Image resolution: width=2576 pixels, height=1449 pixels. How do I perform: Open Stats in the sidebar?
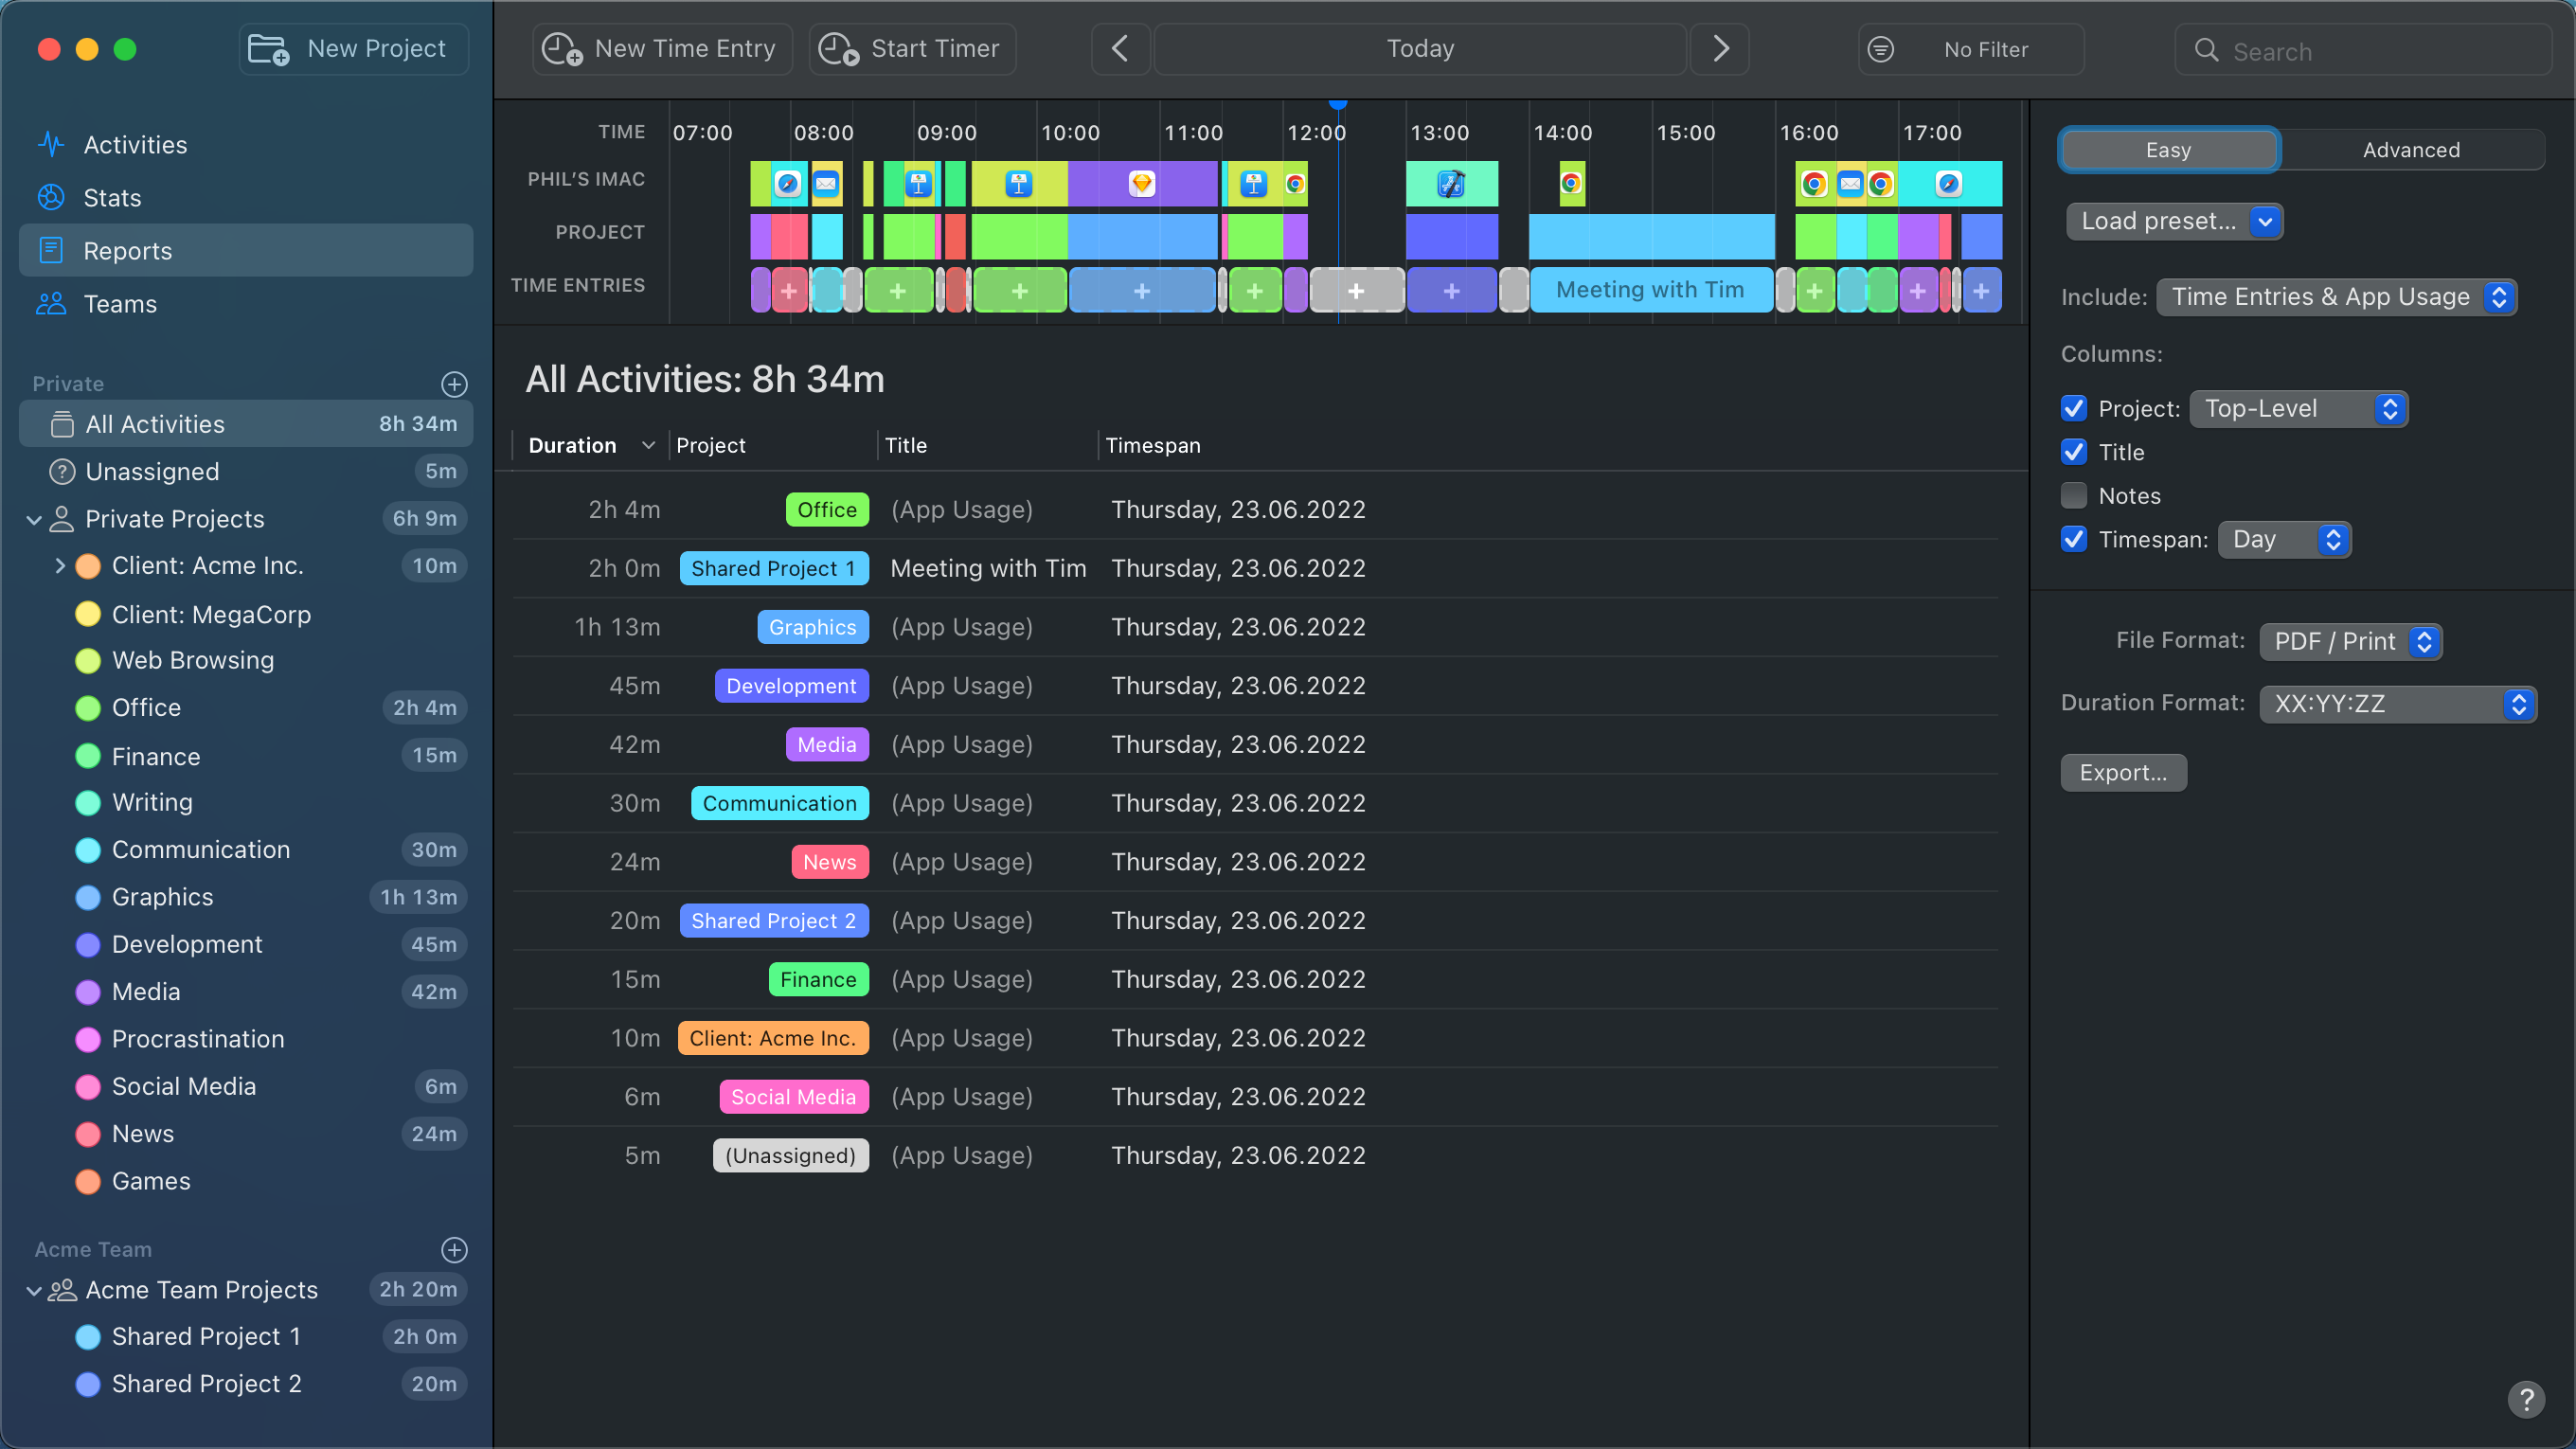click(112, 197)
